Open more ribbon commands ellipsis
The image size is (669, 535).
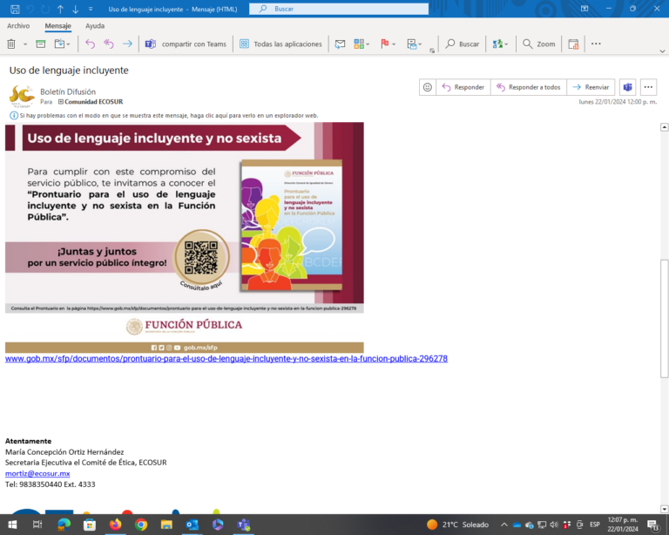pos(596,44)
